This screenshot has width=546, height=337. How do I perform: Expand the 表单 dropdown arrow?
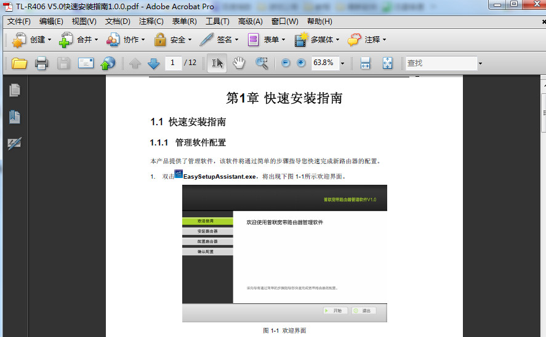coord(283,40)
